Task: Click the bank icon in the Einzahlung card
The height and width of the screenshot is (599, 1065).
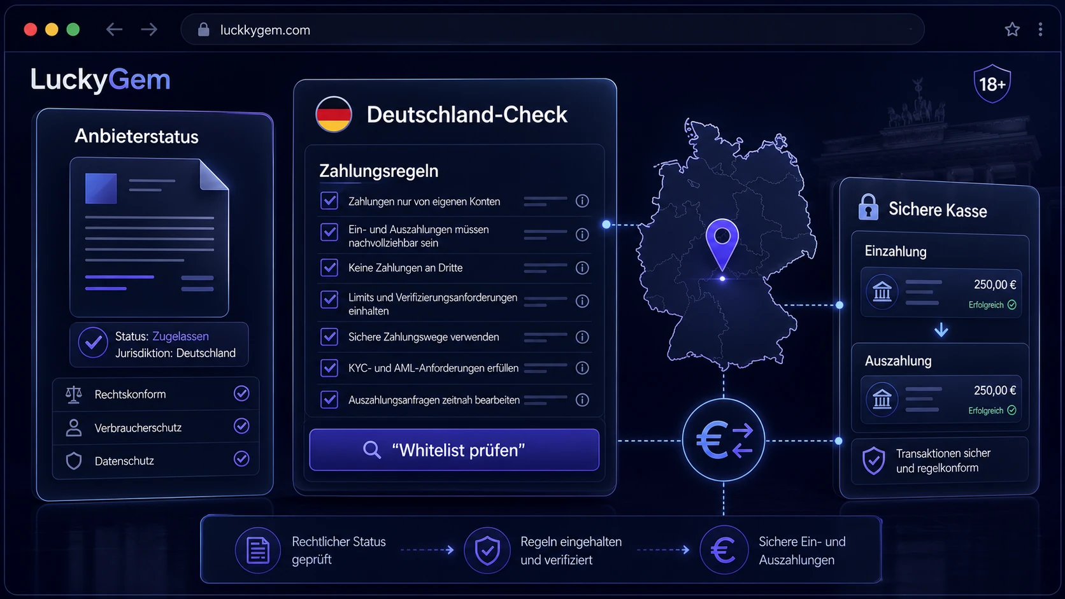Action: tap(882, 292)
